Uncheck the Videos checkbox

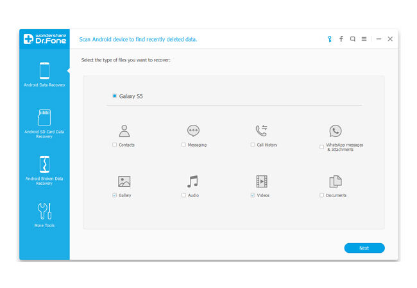pos(253,195)
